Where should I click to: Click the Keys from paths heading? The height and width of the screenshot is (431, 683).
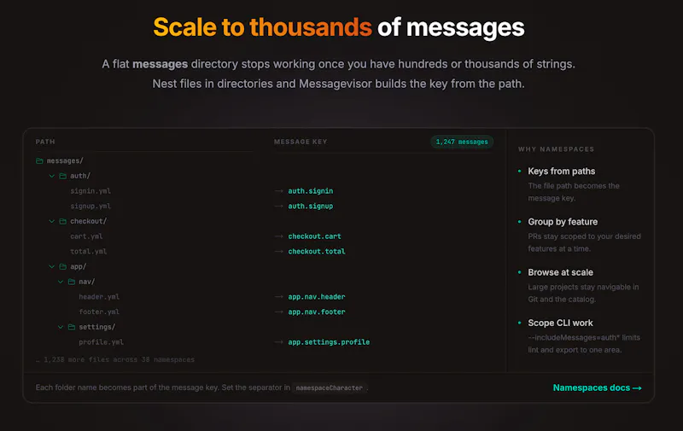562,171
